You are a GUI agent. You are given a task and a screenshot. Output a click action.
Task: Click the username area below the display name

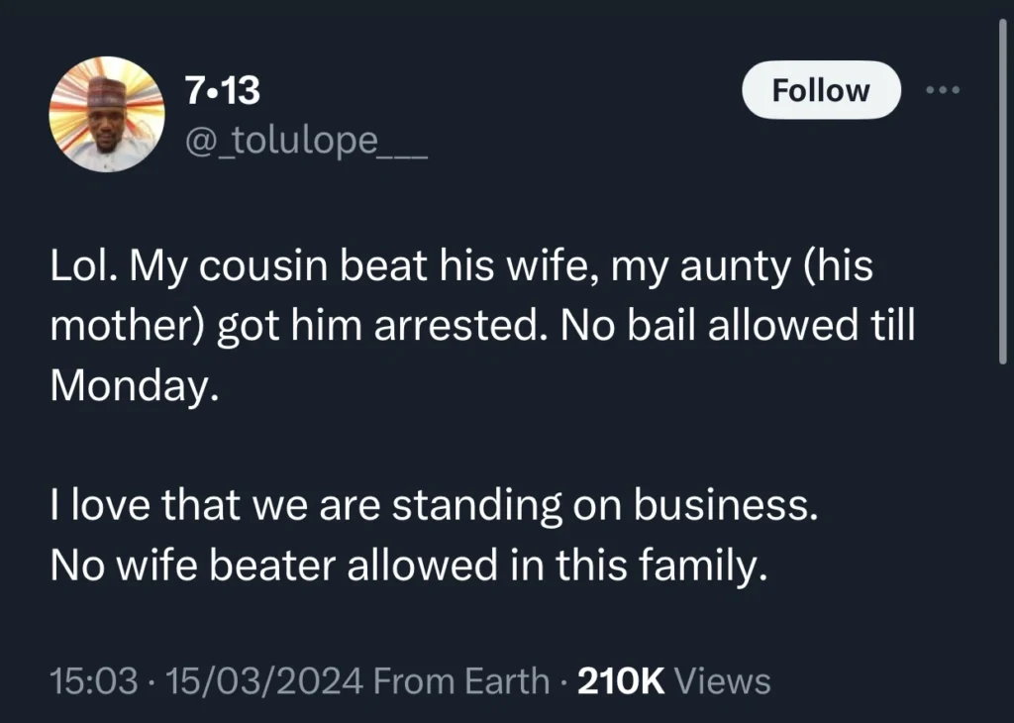point(307,144)
